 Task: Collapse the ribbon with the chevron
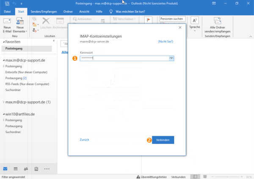coord(251,36)
